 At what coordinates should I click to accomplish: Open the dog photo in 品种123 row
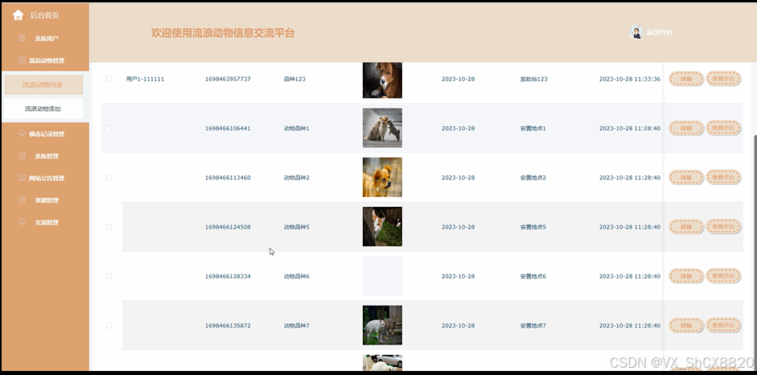382,80
